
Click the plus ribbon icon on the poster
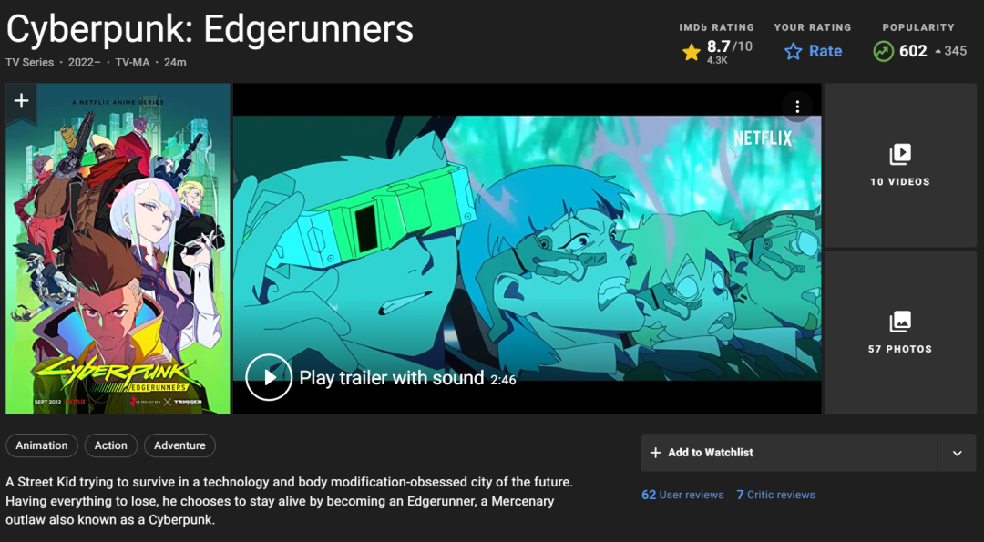coord(21,102)
